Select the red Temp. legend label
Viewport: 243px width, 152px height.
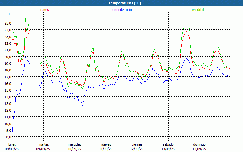tap(44, 10)
